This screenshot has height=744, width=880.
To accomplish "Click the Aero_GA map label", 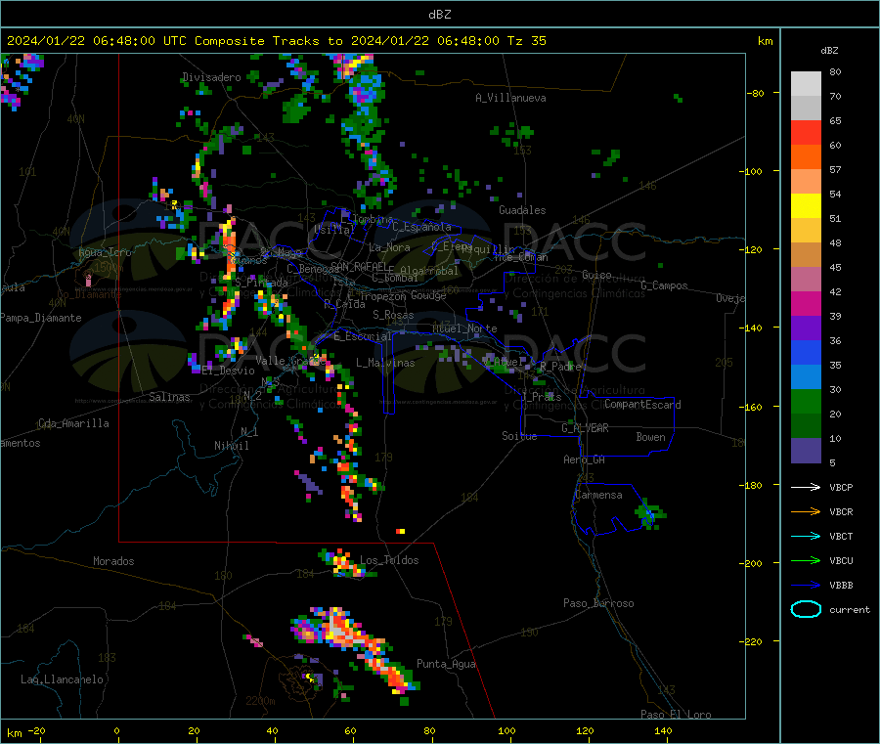I will (x=585, y=460).
